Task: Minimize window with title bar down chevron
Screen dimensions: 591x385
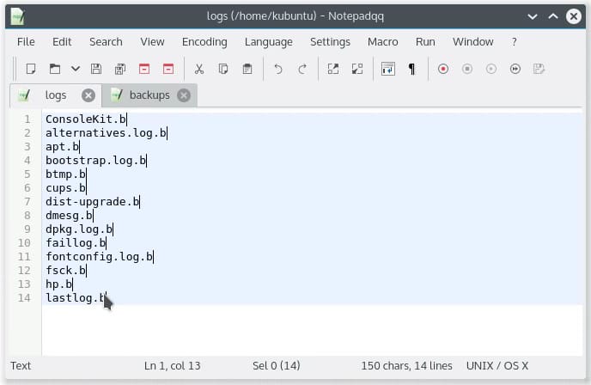Action: (533, 16)
